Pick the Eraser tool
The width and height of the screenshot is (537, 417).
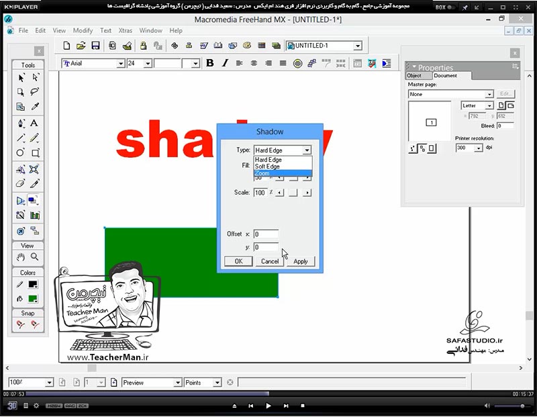point(21,184)
